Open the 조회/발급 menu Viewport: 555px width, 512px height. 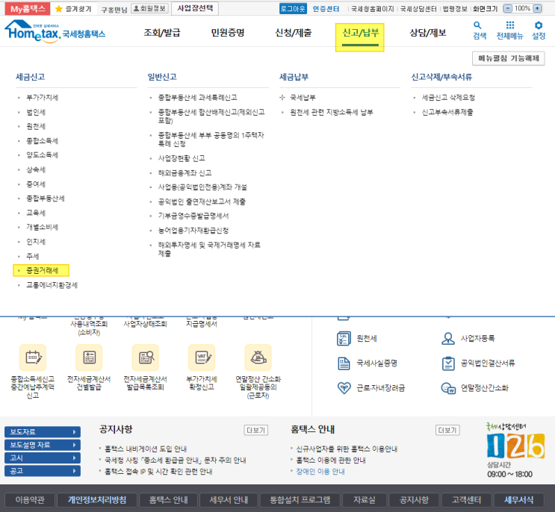tap(162, 33)
